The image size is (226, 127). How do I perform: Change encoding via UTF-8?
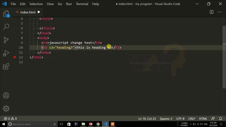click(x=180, y=119)
